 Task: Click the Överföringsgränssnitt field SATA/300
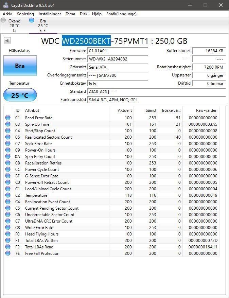[118, 75]
